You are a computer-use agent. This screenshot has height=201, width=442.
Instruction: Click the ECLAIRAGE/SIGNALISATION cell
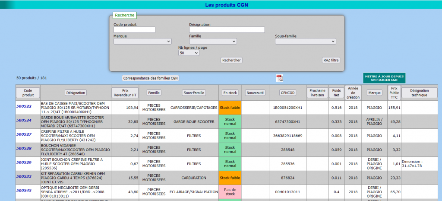pyautogui.click(x=194, y=192)
